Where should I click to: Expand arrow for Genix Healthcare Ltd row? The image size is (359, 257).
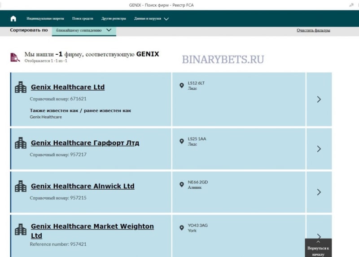pos(319,99)
